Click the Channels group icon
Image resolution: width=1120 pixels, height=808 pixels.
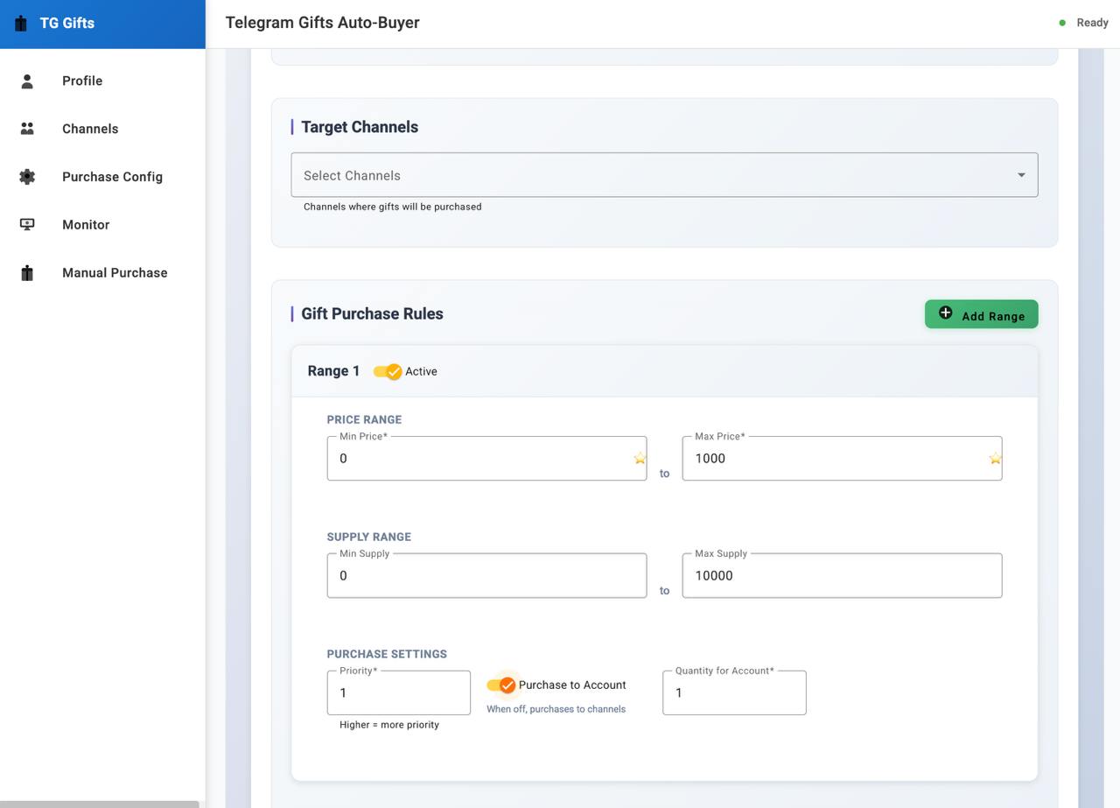click(x=27, y=129)
